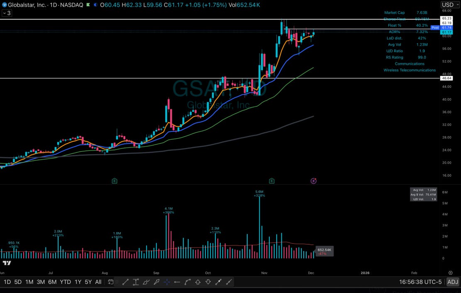Viewport: 461px width, 293px height.
Task: Grab the drawing toolbar drag handle dots
Action: (x=117, y=282)
